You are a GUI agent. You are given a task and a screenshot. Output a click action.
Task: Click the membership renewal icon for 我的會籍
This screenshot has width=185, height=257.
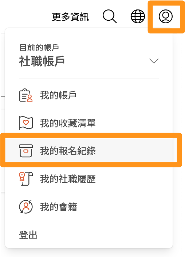coord(26,206)
